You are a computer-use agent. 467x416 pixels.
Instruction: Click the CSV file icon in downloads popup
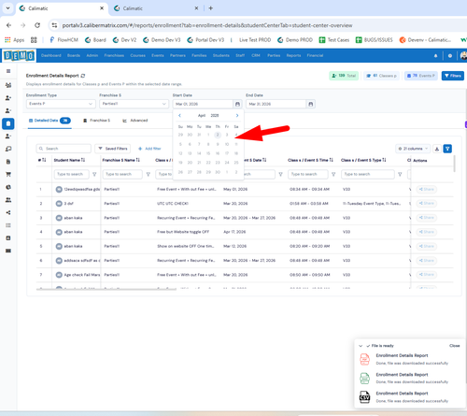364,397
